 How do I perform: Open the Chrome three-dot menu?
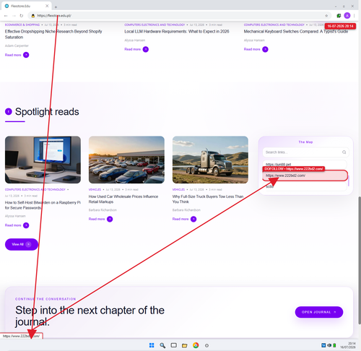355,16
